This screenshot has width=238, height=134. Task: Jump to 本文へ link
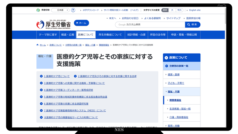click(112, 18)
